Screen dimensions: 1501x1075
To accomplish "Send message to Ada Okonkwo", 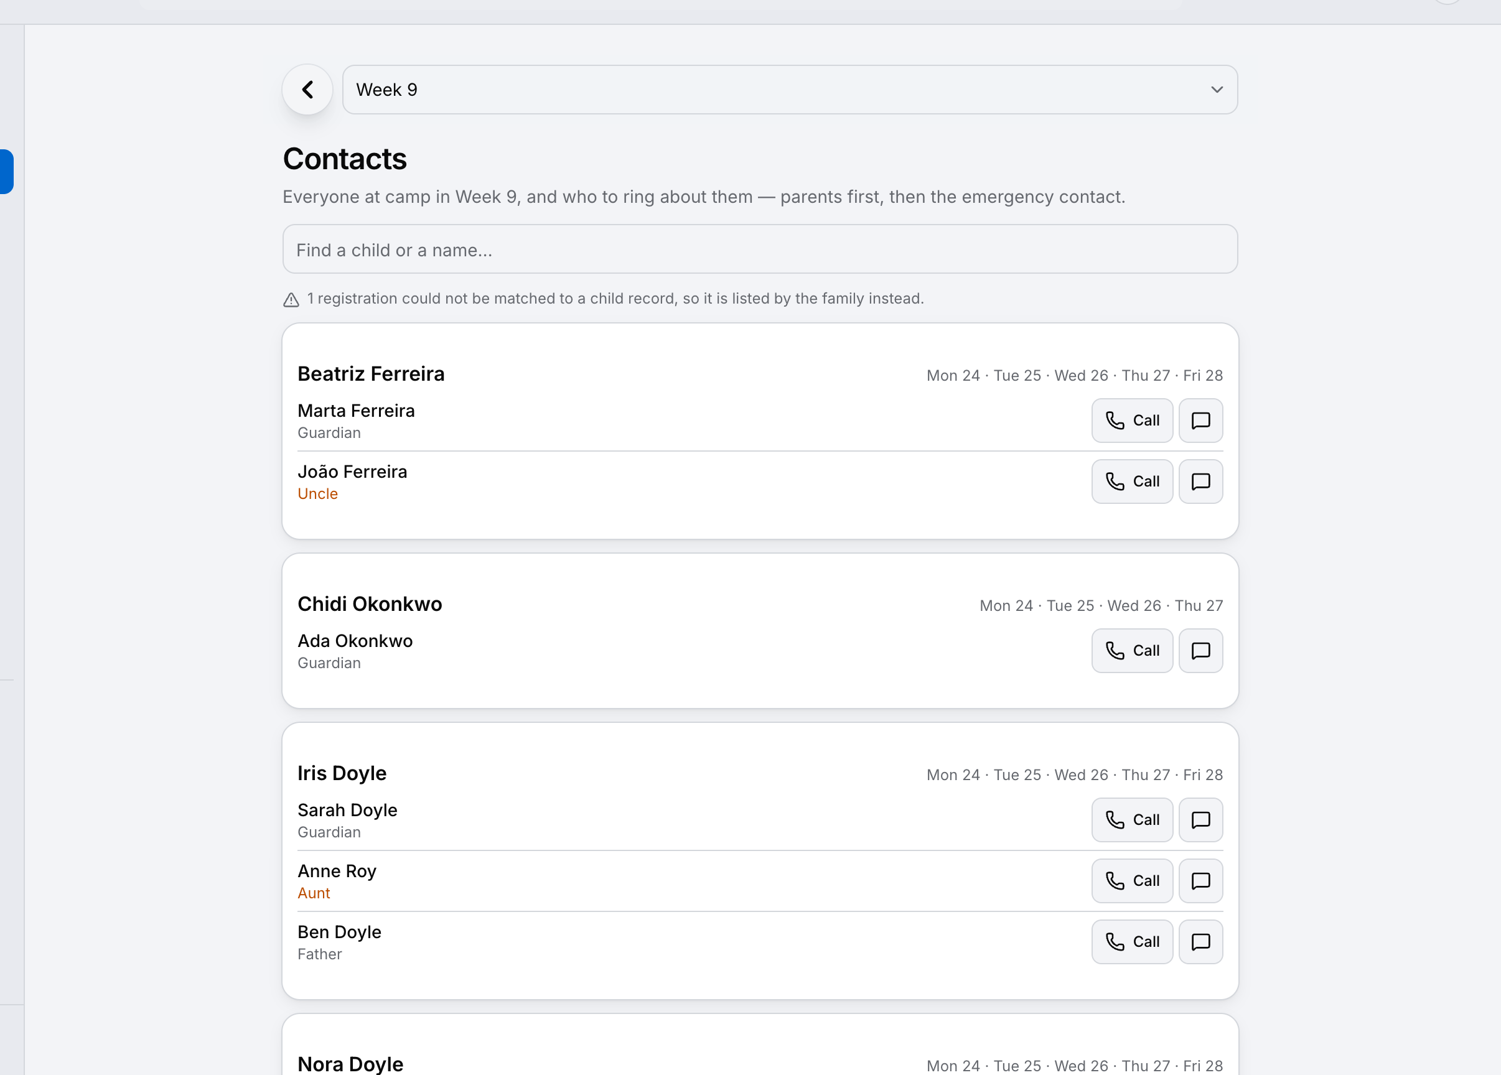I will (x=1200, y=651).
